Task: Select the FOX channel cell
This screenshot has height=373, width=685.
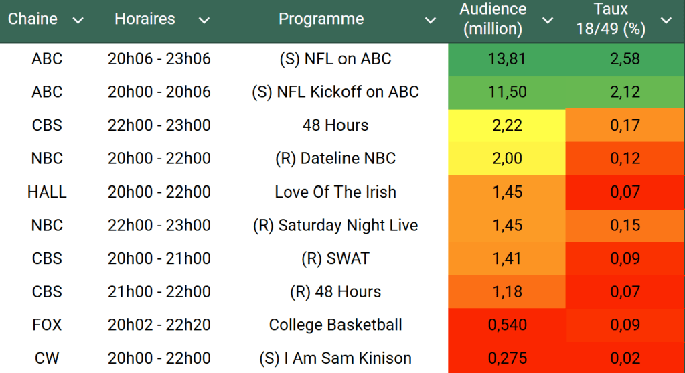Action: [x=47, y=325]
